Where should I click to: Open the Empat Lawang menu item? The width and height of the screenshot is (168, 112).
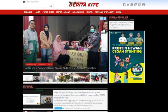point(63,12)
